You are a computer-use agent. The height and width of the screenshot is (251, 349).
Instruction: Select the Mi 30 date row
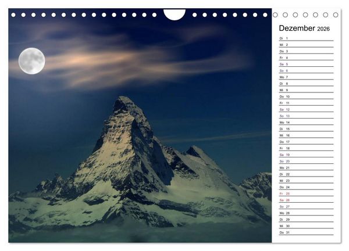pyautogui.click(x=307, y=225)
